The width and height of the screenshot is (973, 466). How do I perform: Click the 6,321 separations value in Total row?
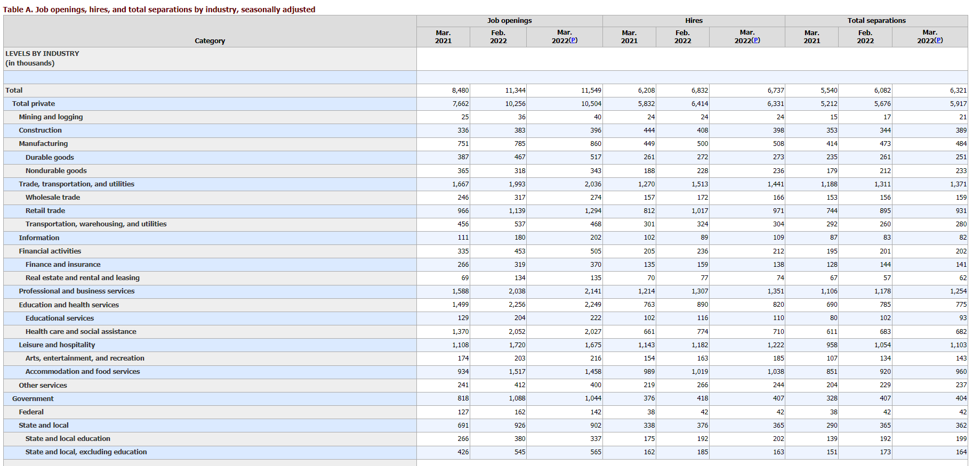958,91
